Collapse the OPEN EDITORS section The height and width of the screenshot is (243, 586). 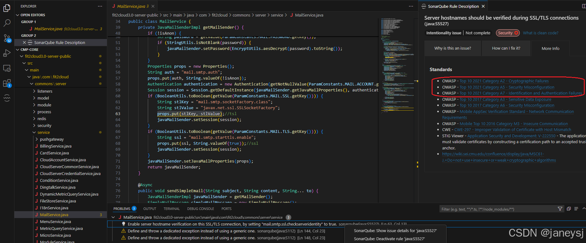tap(18, 15)
